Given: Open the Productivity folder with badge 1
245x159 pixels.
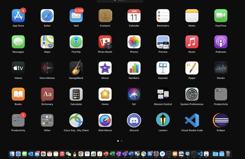Looking at the screenshot, I should click(18, 120).
